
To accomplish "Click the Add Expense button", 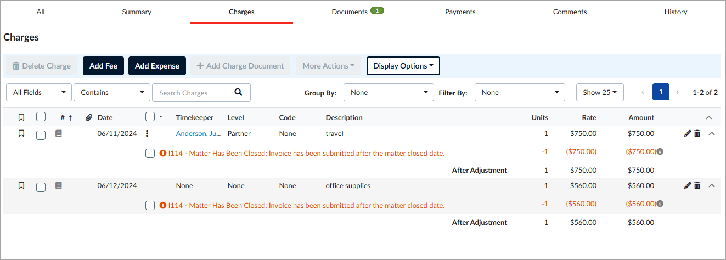I will (x=157, y=66).
